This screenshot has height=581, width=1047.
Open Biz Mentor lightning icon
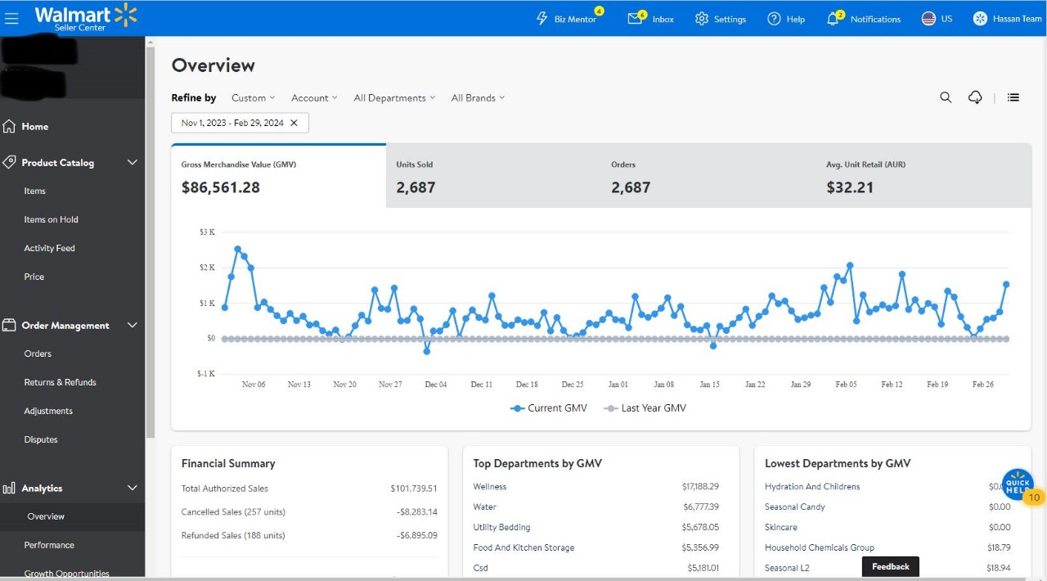pyautogui.click(x=541, y=18)
